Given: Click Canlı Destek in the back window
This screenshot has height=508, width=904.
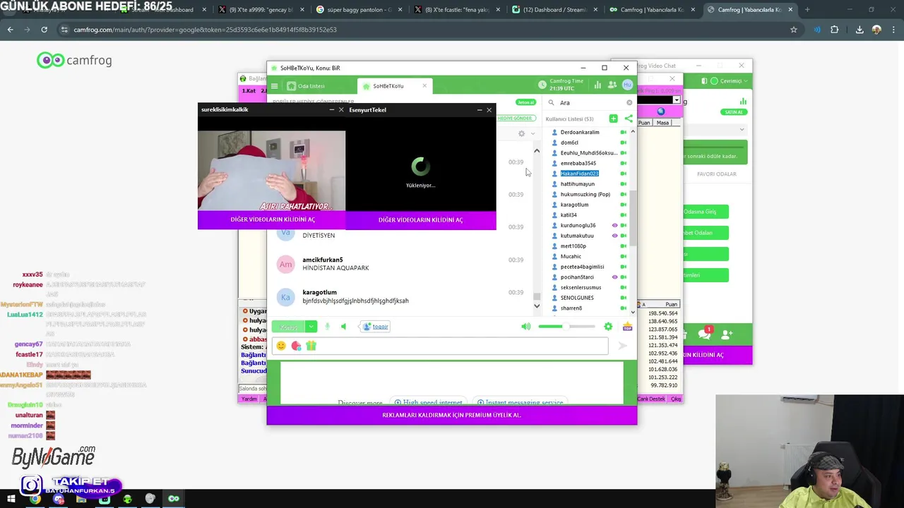Looking at the screenshot, I should (651, 399).
